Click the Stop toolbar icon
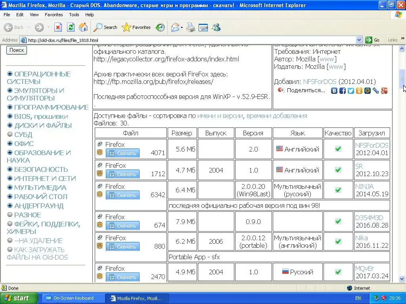 [58, 27]
